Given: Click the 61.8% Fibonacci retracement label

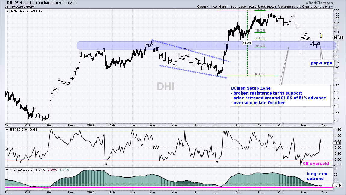Looking at the screenshot, I should [261, 46].
